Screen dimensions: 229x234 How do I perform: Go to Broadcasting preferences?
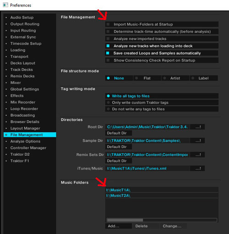(x=22, y=115)
